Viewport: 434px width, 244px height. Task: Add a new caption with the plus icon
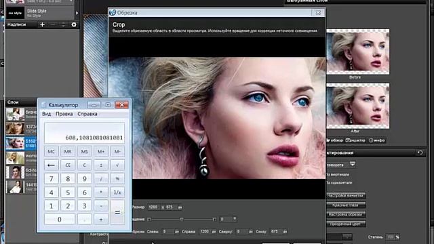click(x=42, y=24)
